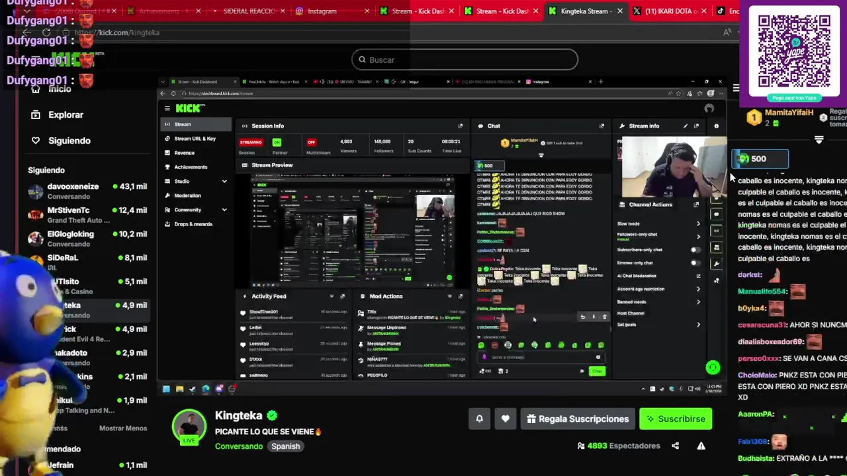Expand Account age restriction settings

tap(698, 289)
